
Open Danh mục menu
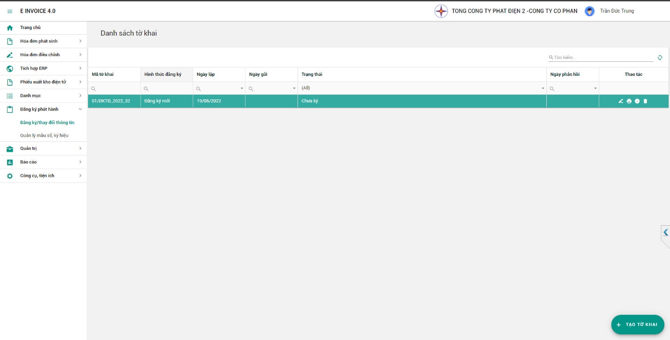point(43,96)
